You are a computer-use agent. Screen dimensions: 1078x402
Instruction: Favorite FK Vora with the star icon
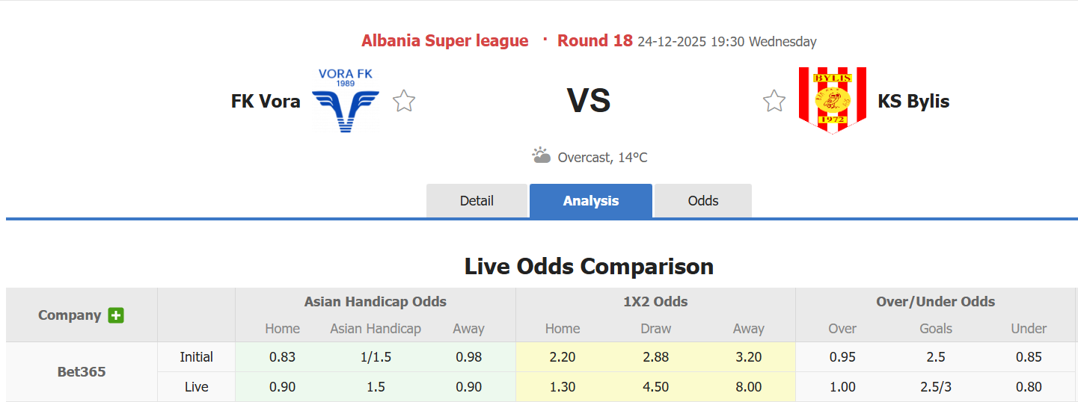point(404,101)
